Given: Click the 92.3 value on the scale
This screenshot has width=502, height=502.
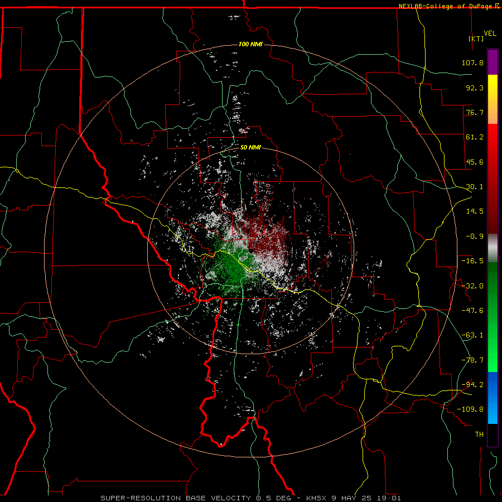Looking at the screenshot, I should pos(475,88).
